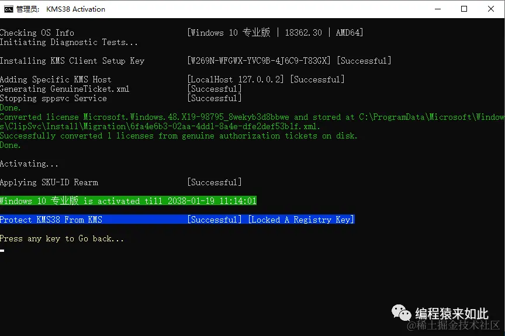Click the cmd icon in the title bar
The image size is (505, 336).
(x=8, y=9)
